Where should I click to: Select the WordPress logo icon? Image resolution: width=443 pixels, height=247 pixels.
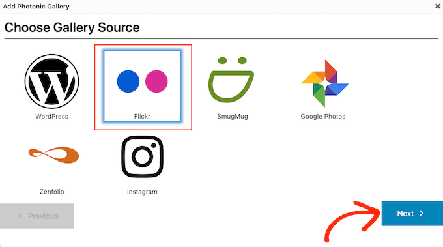pyautogui.click(x=51, y=81)
